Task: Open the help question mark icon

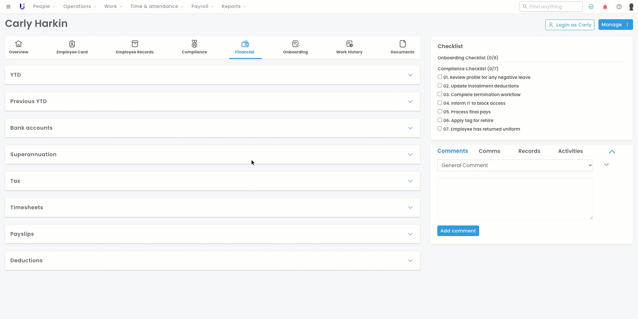Action: coord(619,7)
